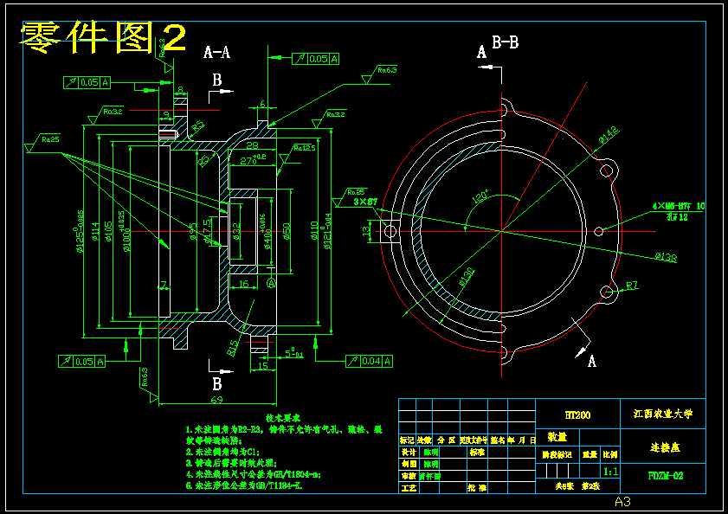
Task: Click the 7 flange thickness dimension
Action: click(x=164, y=284)
